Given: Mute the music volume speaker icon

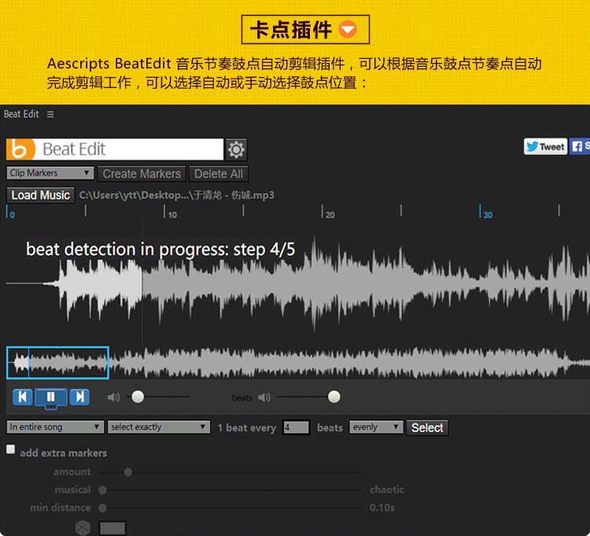Looking at the screenshot, I should pos(113,398).
